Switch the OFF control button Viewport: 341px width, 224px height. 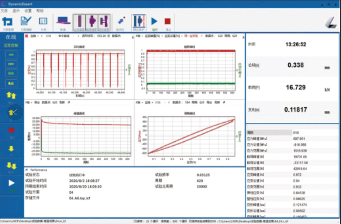coord(11,64)
